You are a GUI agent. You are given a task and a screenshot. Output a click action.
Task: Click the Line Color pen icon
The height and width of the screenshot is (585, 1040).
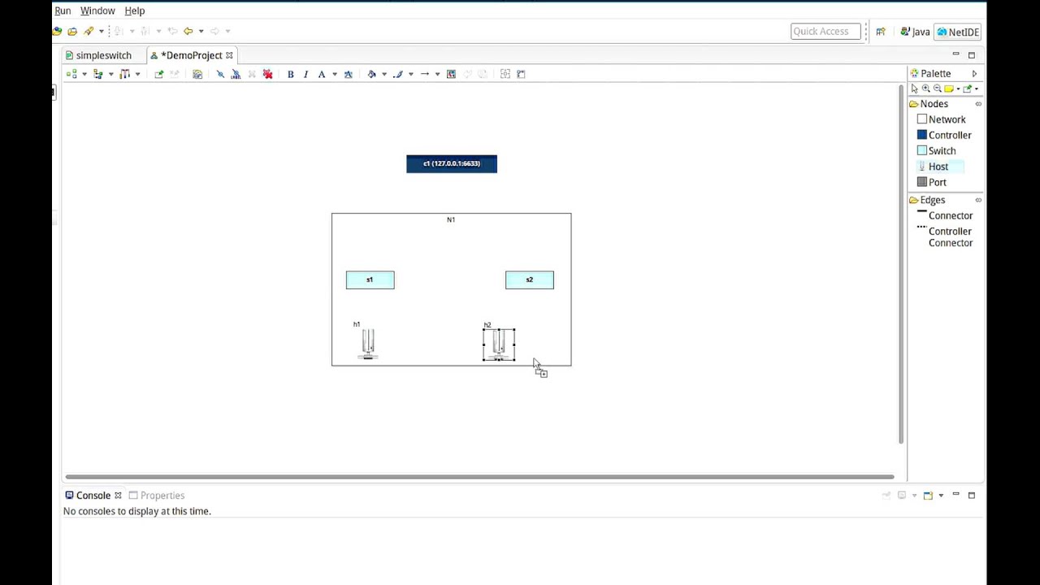[398, 74]
